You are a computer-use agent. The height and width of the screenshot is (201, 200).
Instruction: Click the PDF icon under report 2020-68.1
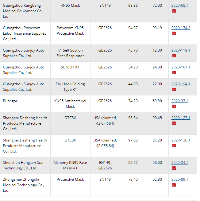[x=174, y=11]
